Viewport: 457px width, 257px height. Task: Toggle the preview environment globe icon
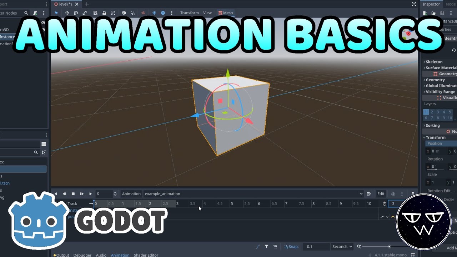[x=163, y=13]
